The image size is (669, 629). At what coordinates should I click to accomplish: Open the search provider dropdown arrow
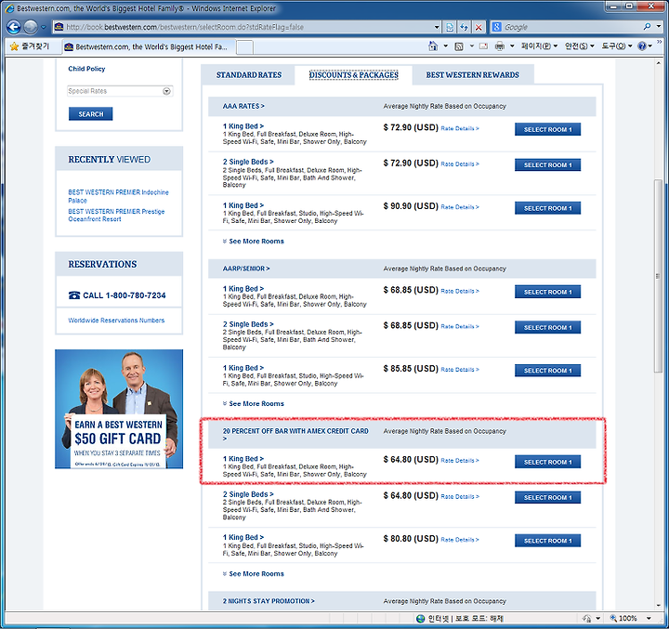coord(659,26)
